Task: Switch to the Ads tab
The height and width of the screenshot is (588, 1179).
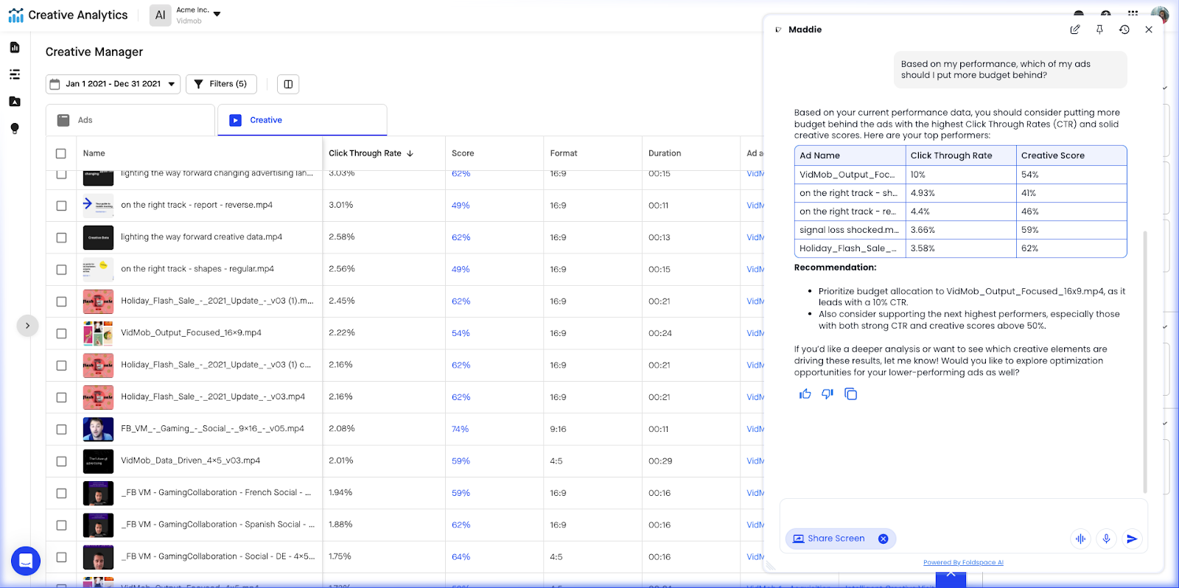Action: pyautogui.click(x=130, y=120)
